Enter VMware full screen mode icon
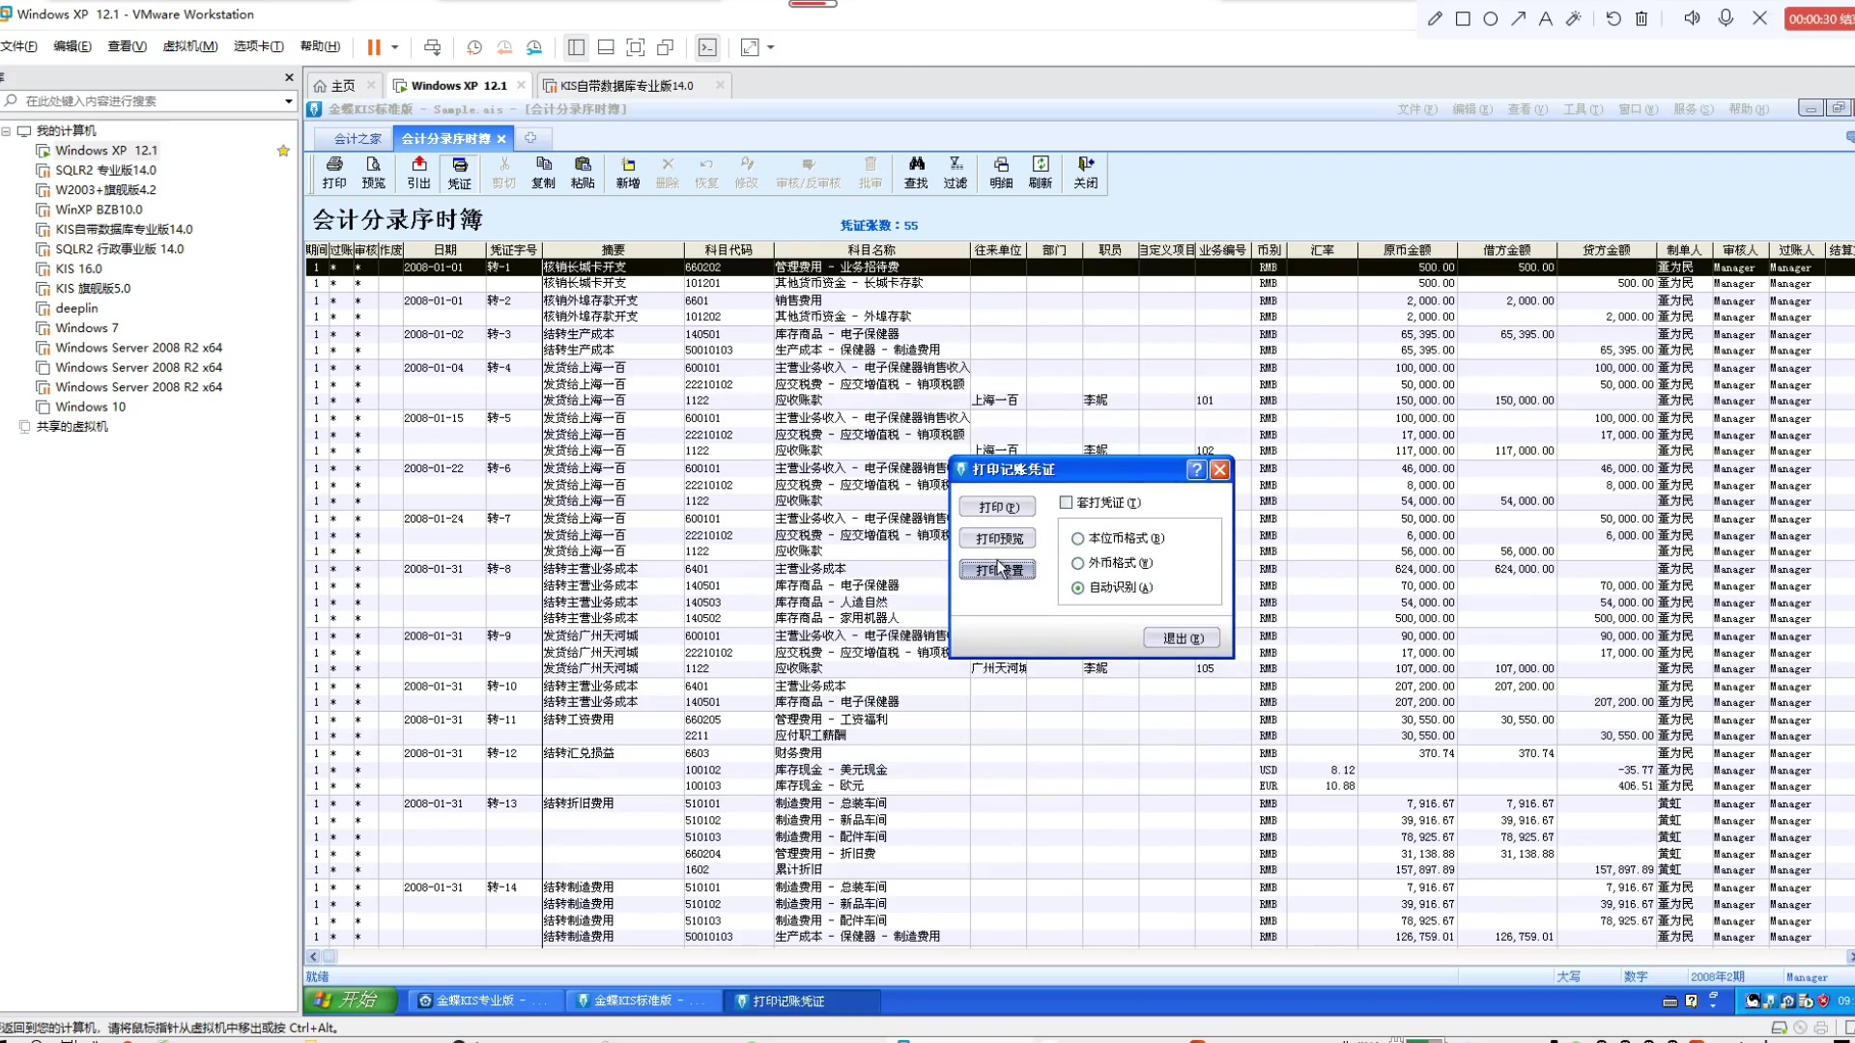This screenshot has width=1855, height=1043. [636, 46]
